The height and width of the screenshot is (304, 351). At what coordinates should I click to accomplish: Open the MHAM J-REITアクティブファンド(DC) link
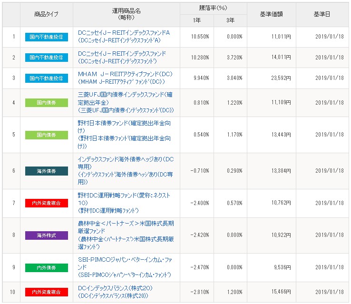126,78
